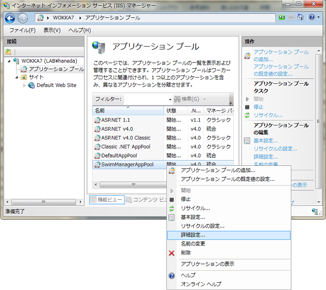The width and height of the screenshot is (326, 290).
Task: Open the フィルター dropdown arrow
Action: point(170,100)
